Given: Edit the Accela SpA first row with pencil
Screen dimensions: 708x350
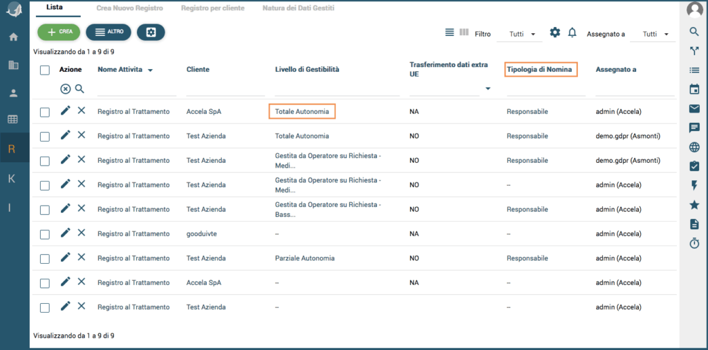Looking at the screenshot, I should coord(66,110).
